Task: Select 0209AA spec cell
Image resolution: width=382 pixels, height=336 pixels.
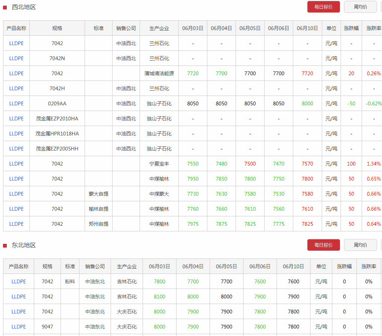Action: [x=57, y=104]
